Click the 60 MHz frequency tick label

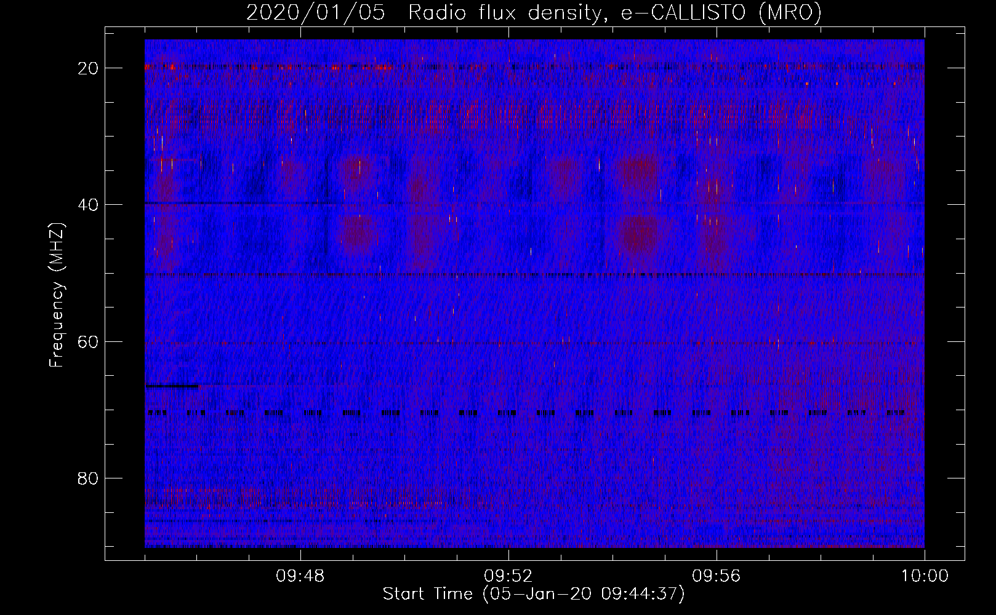click(x=88, y=341)
